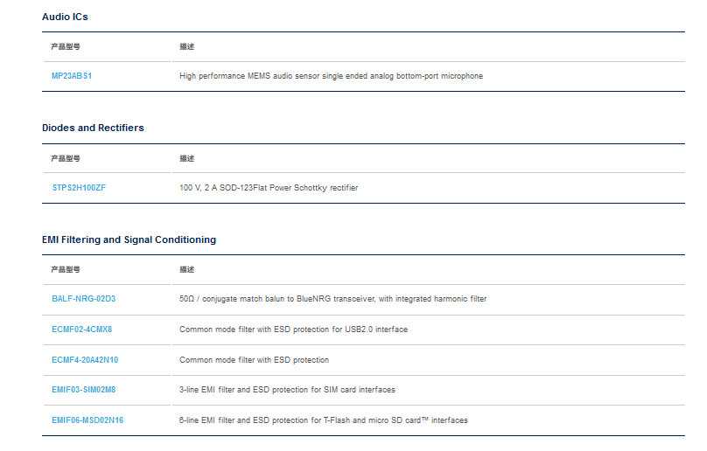Click the Diodes and Rectifiers heading

click(93, 128)
